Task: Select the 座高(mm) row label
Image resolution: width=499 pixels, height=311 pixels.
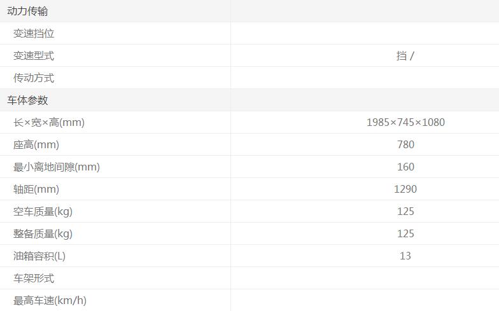Action: [36, 145]
